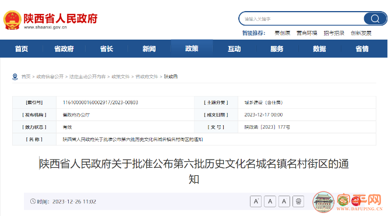The image size is (388, 216).
Task: Click the 陕政函 breadcrumb item
Action: tap(171, 77)
